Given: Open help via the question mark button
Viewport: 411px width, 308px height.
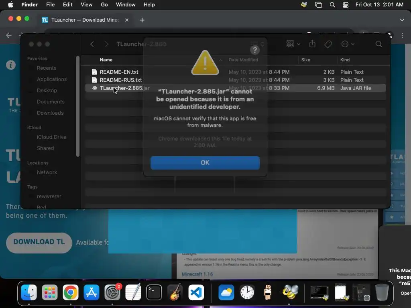Looking at the screenshot, I should [255, 50].
